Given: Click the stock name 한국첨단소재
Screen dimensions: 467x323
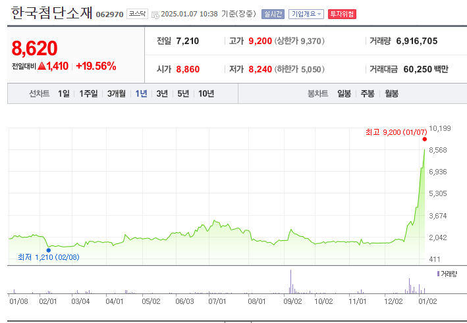Looking at the screenshot, I should coord(51,13).
